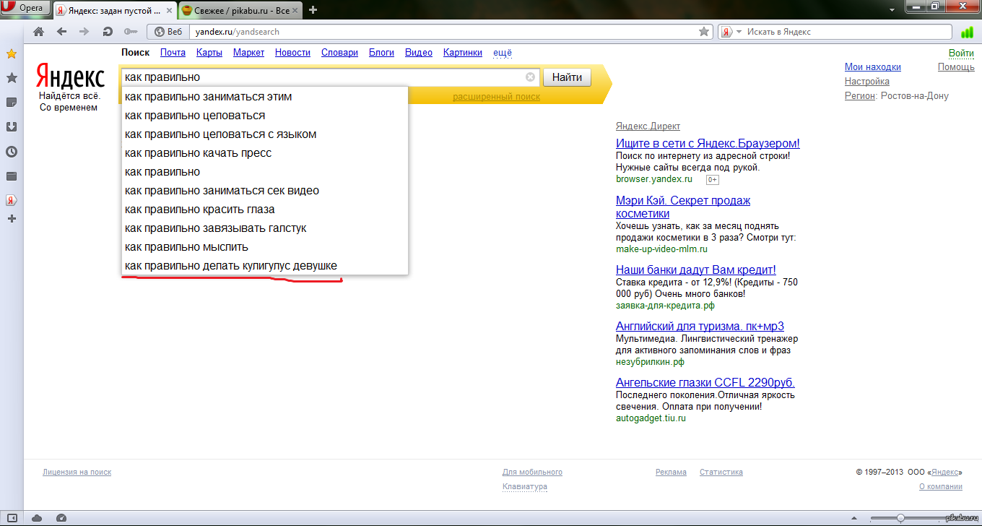Open the Downloads panel in sidebar
The width and height of the screenshot is (982, 526).
click(x=12, y=126)
